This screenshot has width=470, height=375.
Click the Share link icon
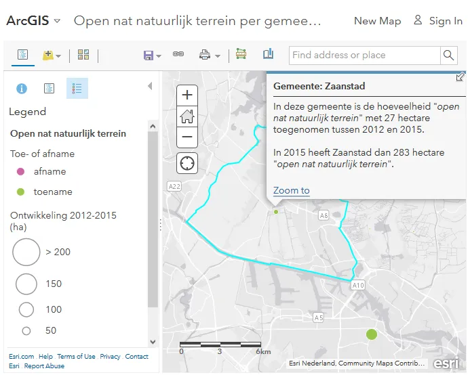pos(178,54)
